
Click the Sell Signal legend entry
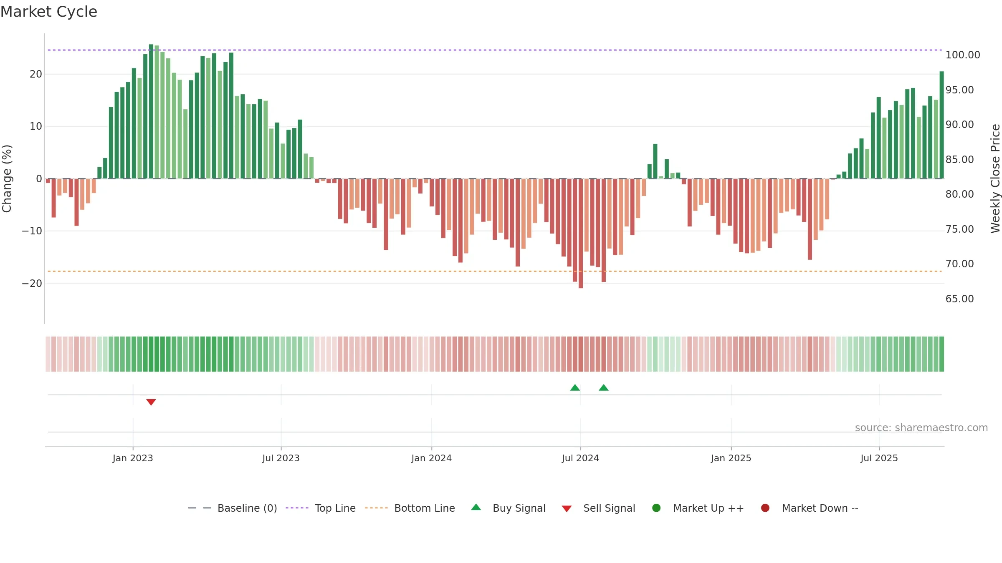(x=598, y=508)
